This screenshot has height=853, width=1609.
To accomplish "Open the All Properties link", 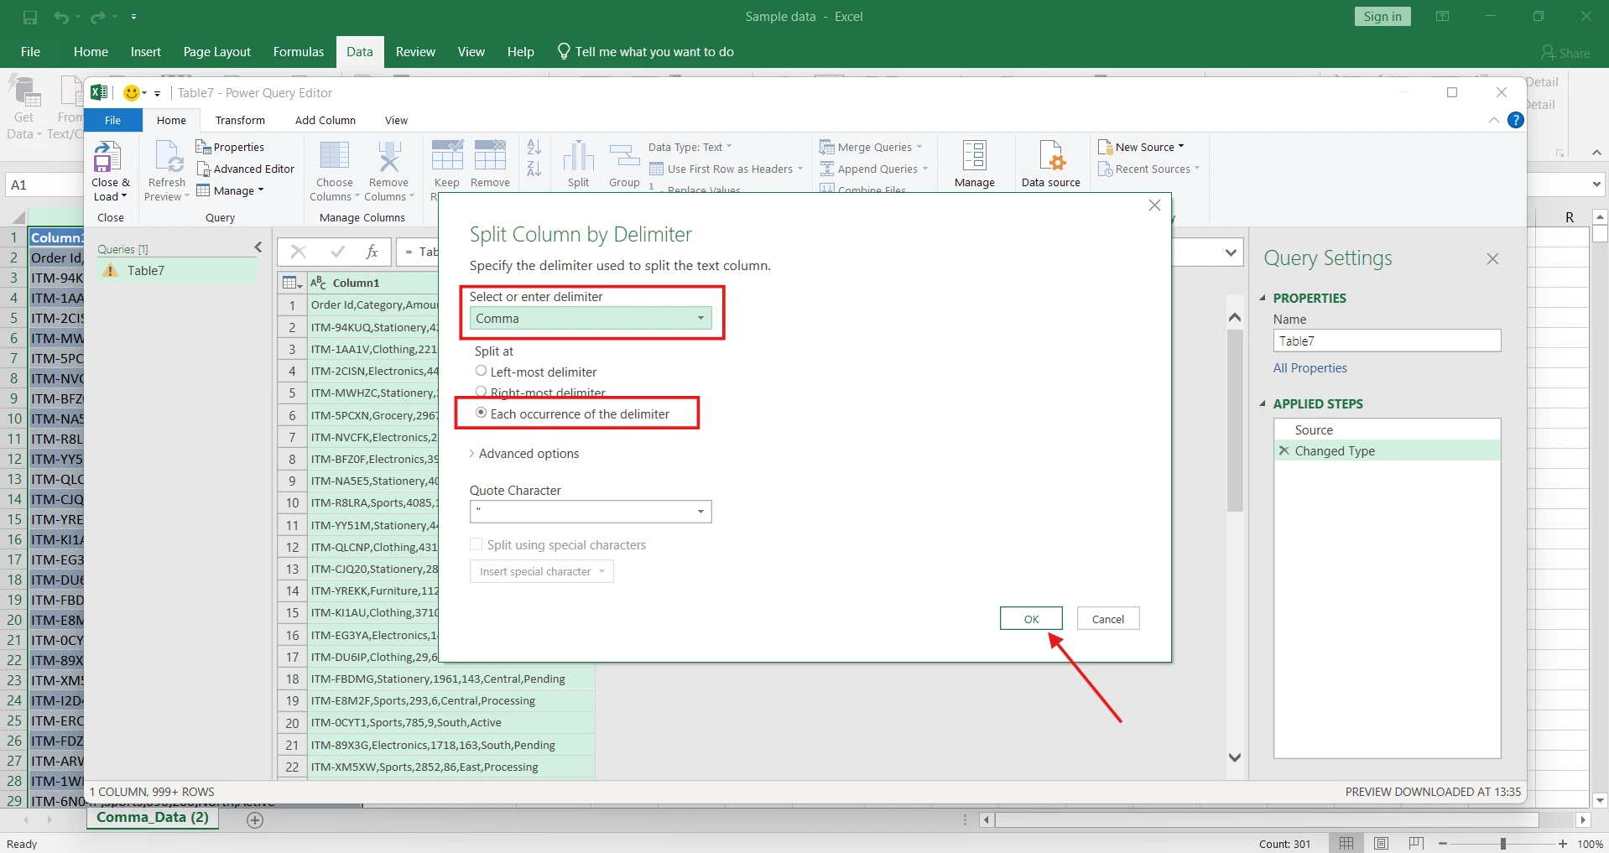I will coord(1310,368).
